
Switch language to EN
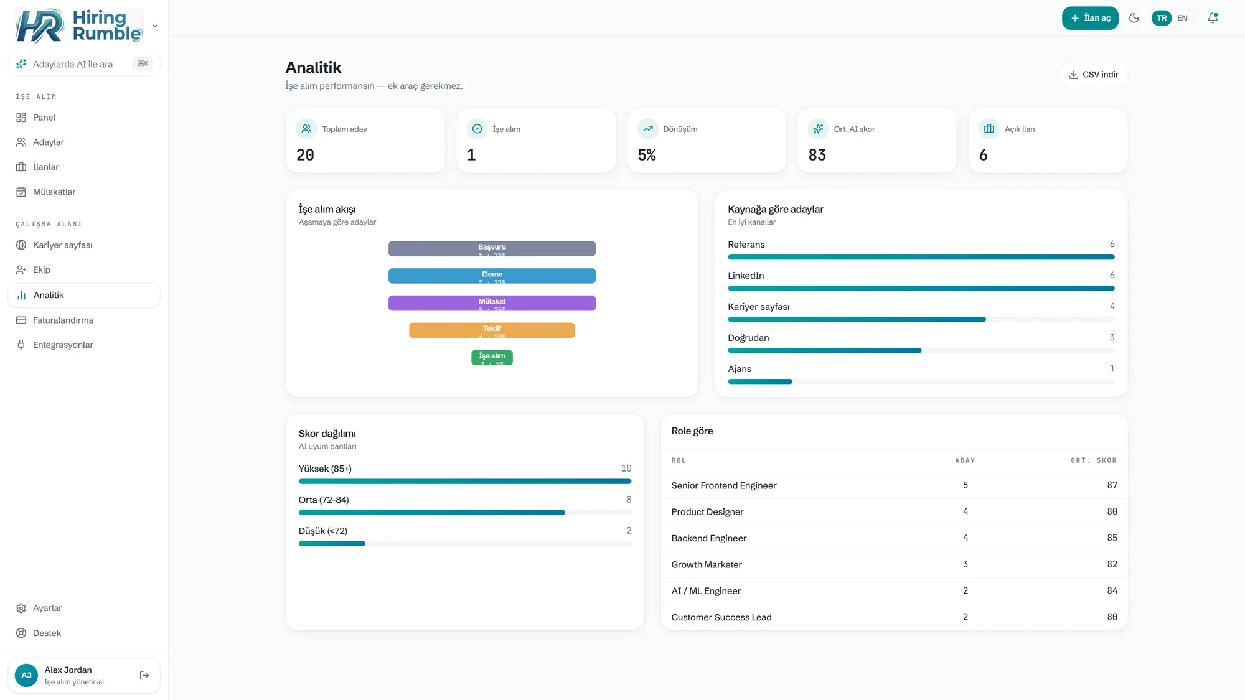point(1182,18)
